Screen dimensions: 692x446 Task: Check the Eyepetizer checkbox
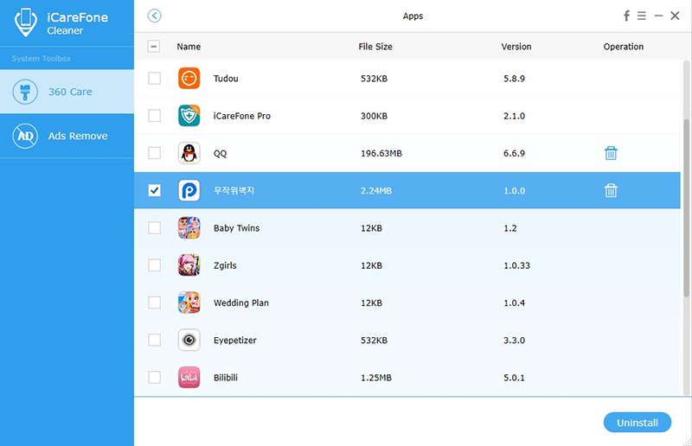pyautogui.click(x=155, y=341)
